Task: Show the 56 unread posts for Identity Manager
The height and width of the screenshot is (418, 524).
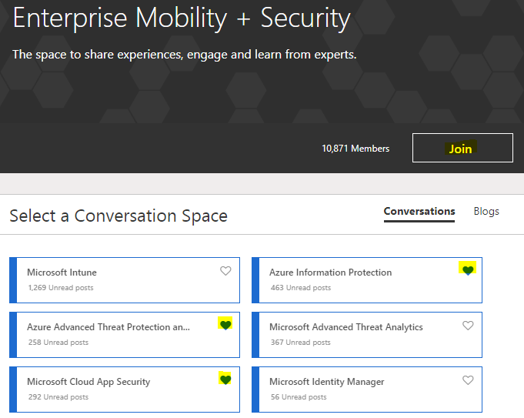Action: point(299,397)
